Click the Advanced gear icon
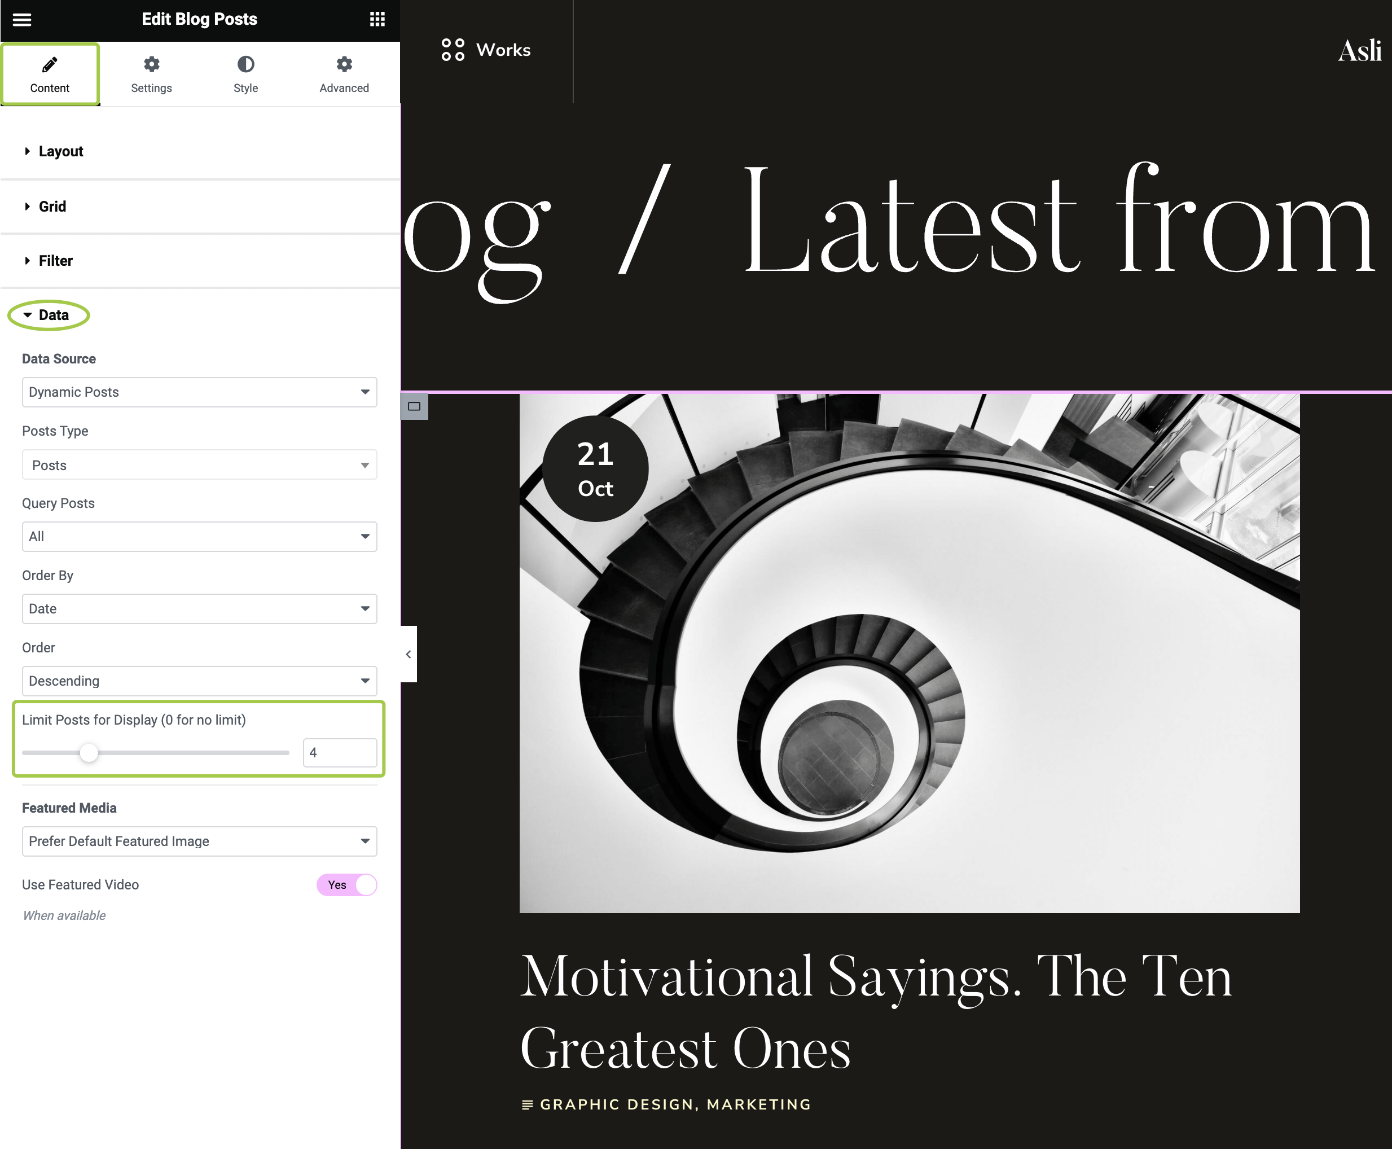 (x=344, y=64)
